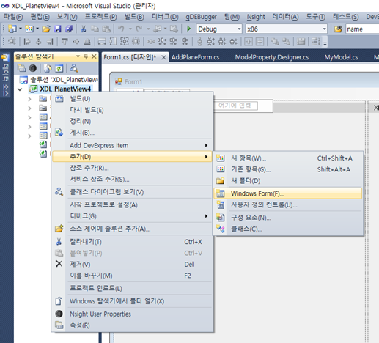Select 잘라내기(T) in context menu
This screenshot has width=379, height=343.
click(x=132, y=242)
